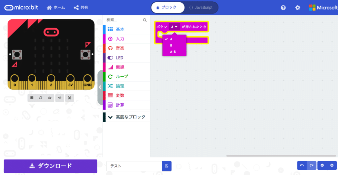Zoom out of the workspace
The height and width of the screenshot is (175, 338).
coord(322,165)
